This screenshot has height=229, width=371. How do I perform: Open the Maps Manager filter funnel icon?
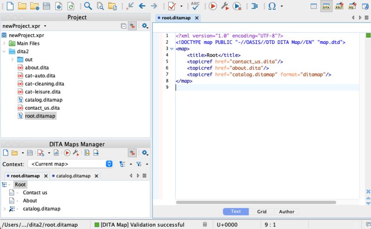(x=139, y=164)
